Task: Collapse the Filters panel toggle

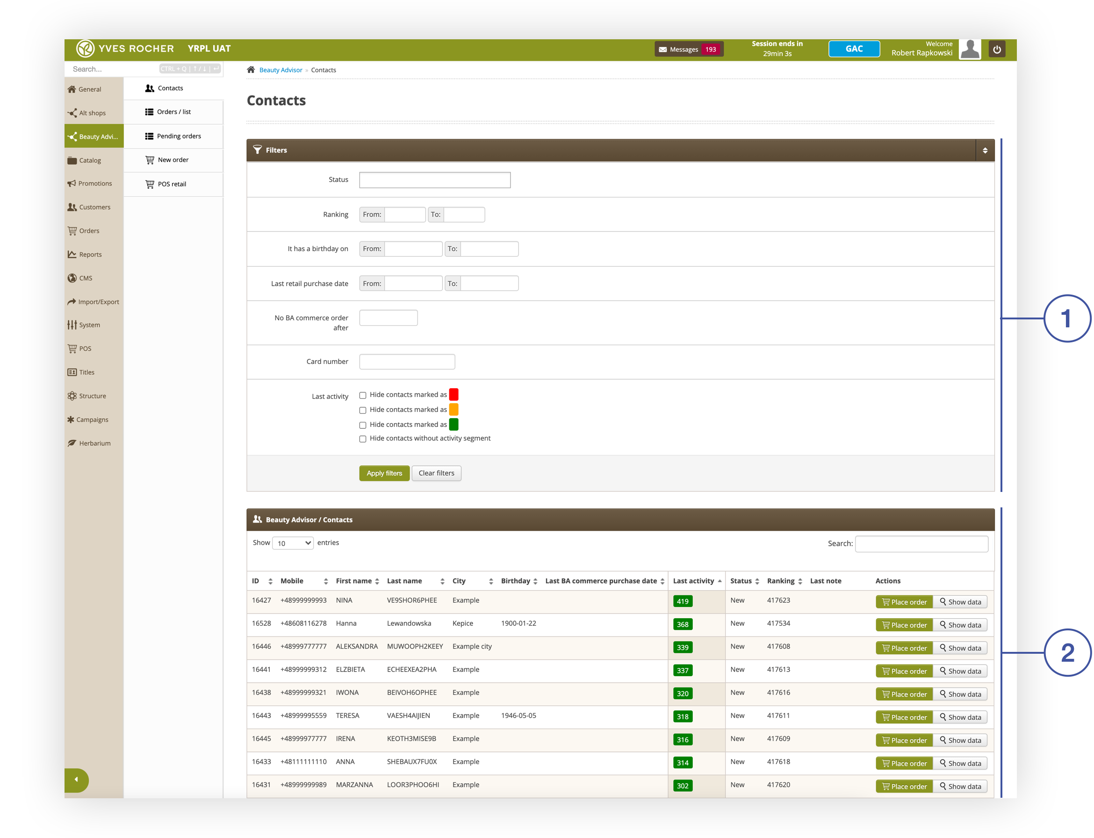Action: [x=985, y=150]
